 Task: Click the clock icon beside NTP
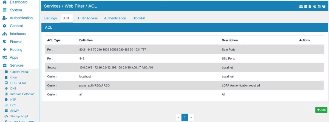pos(6,100)
